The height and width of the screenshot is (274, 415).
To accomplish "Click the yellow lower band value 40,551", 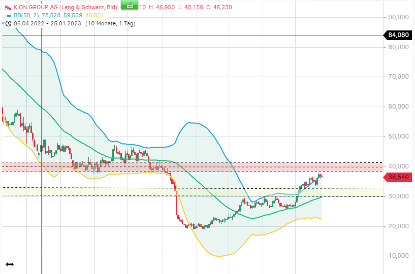I will 94,15.
